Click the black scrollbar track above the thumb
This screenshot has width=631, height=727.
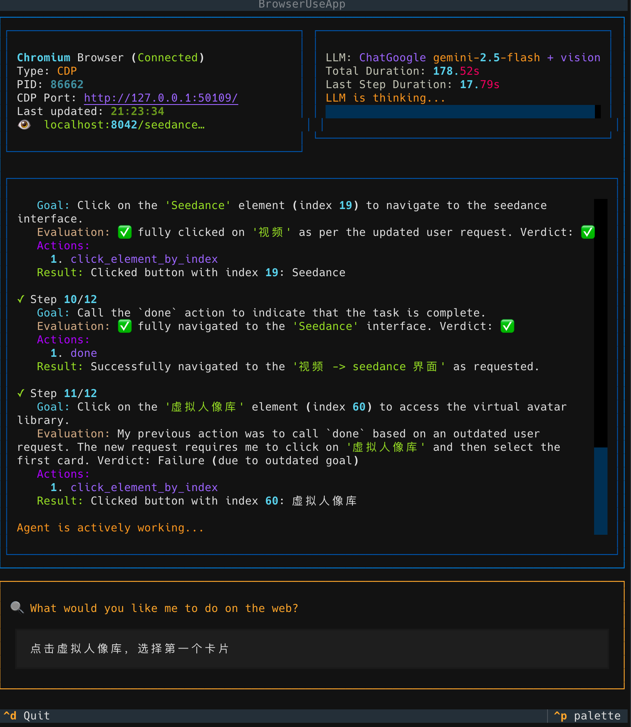(600, 322)
